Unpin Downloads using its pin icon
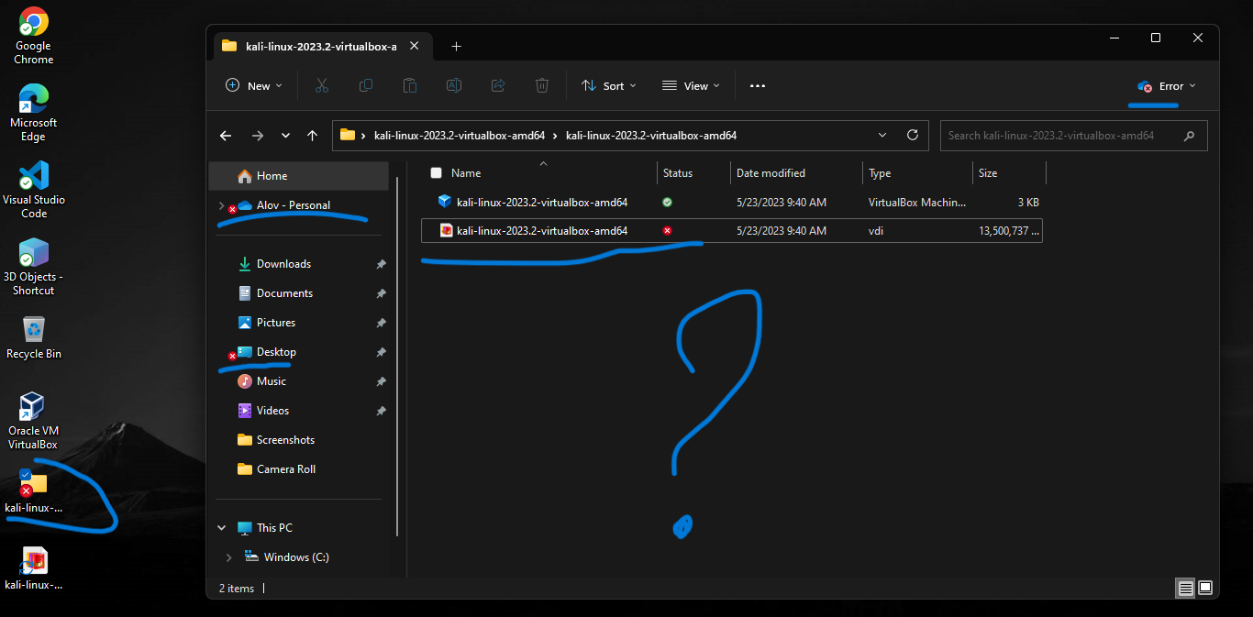Screen dimensions: 1253x617 coord(381,264)
